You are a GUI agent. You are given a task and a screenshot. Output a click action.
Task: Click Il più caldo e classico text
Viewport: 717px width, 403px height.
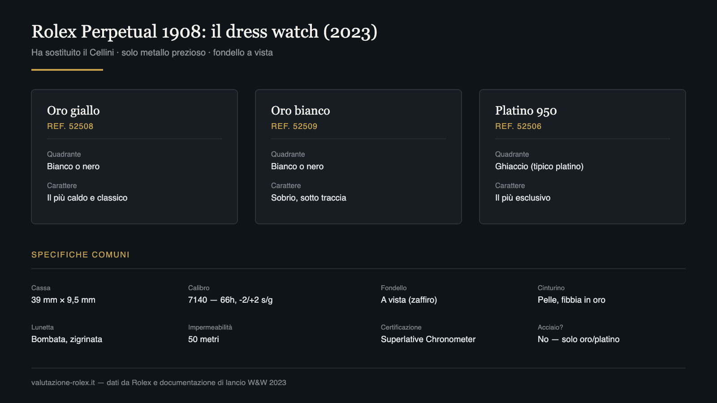click(87, 198)
